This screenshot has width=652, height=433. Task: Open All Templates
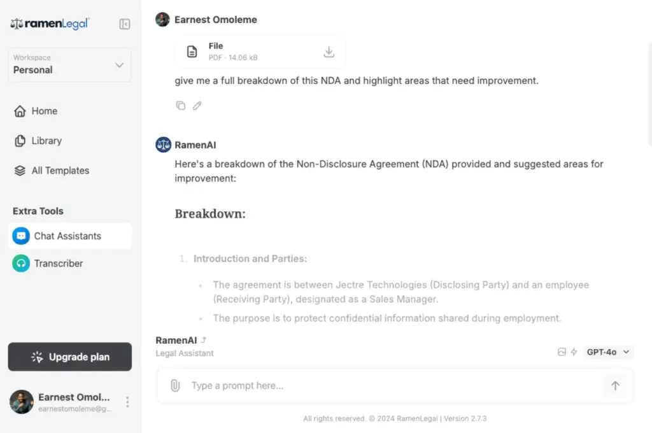tap(62, 170)
